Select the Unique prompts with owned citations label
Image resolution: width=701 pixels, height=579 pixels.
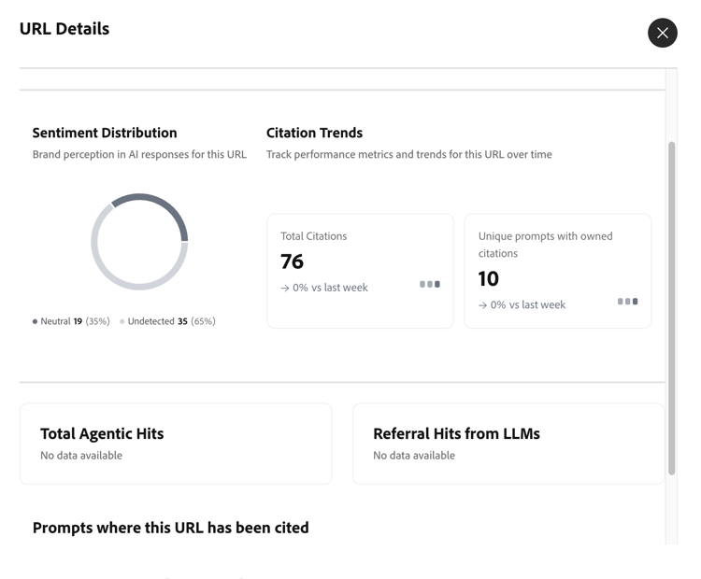[x=545, y=245]
